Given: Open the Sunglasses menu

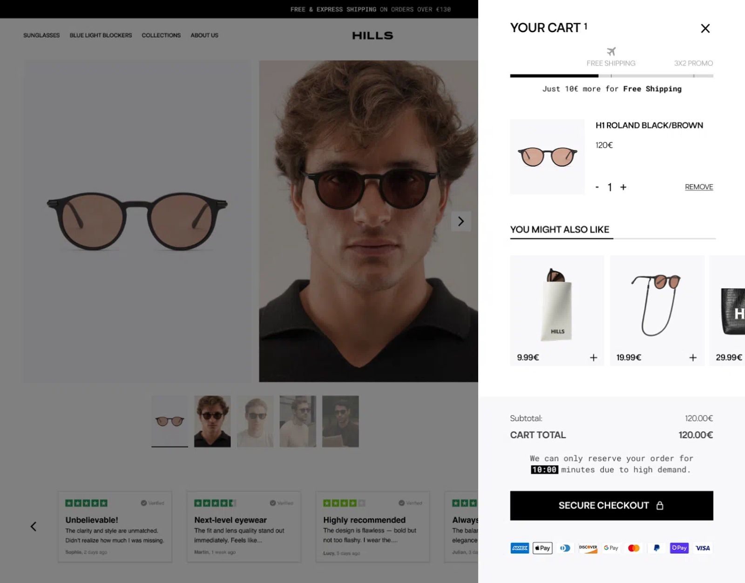Looking at the screenshot, I should click(x=41, y=35).
